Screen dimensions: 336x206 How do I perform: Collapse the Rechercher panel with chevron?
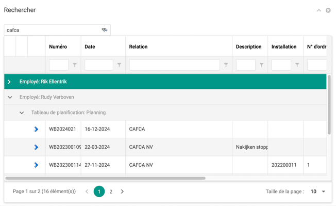(x=319, y=10)
